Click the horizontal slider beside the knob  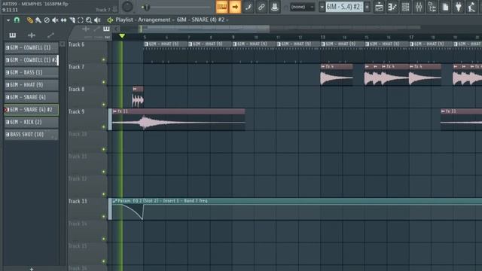click(x=176, y=7)
